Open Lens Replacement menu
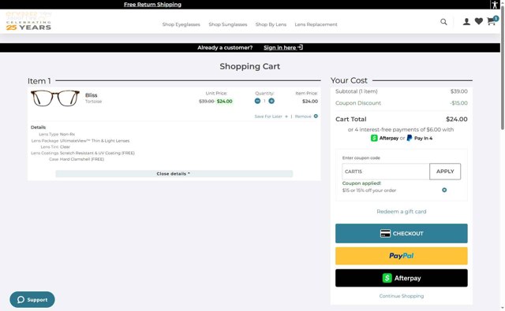The image size is (505, 311). pyautogui.click(x=316, y=24)
